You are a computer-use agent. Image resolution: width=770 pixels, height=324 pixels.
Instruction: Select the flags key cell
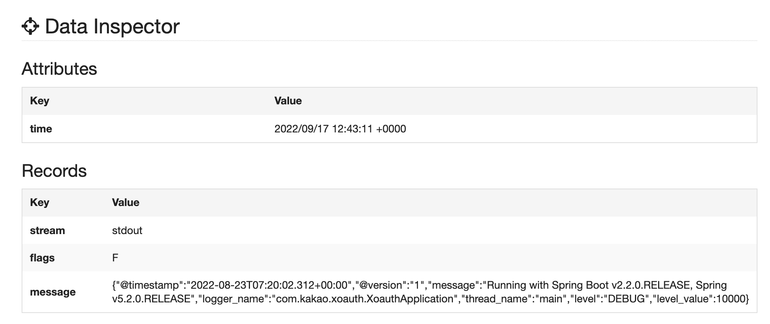point(42,258)
